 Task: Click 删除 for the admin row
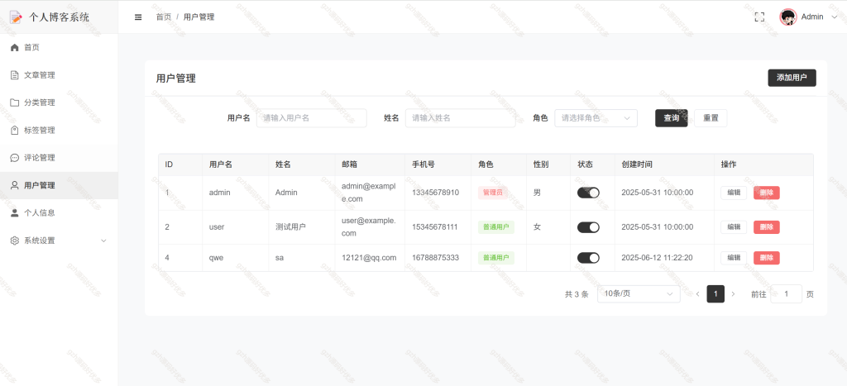click(x=767, y=193)
